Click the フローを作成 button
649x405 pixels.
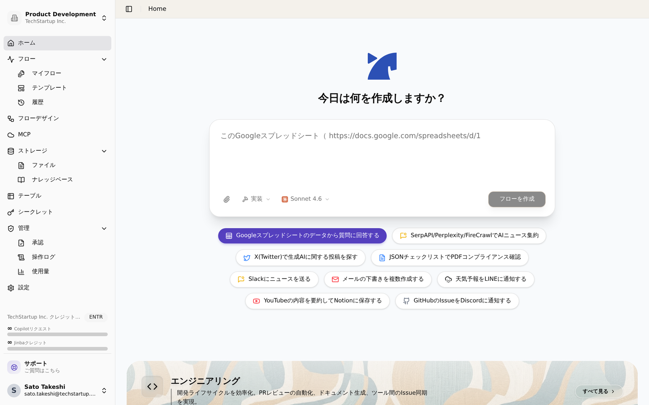point(517,199)
